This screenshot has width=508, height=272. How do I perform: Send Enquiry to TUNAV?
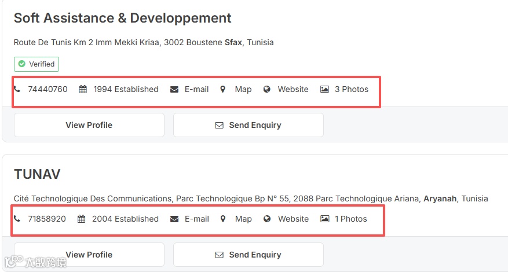coord(248,255)
